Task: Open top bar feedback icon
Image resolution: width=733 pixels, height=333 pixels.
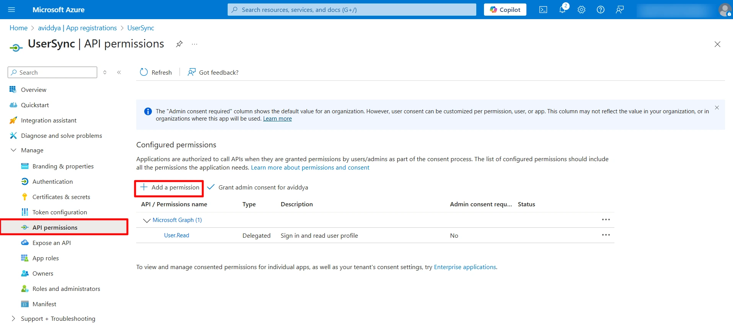Action: pyautogui.click(x=620, y=10)
